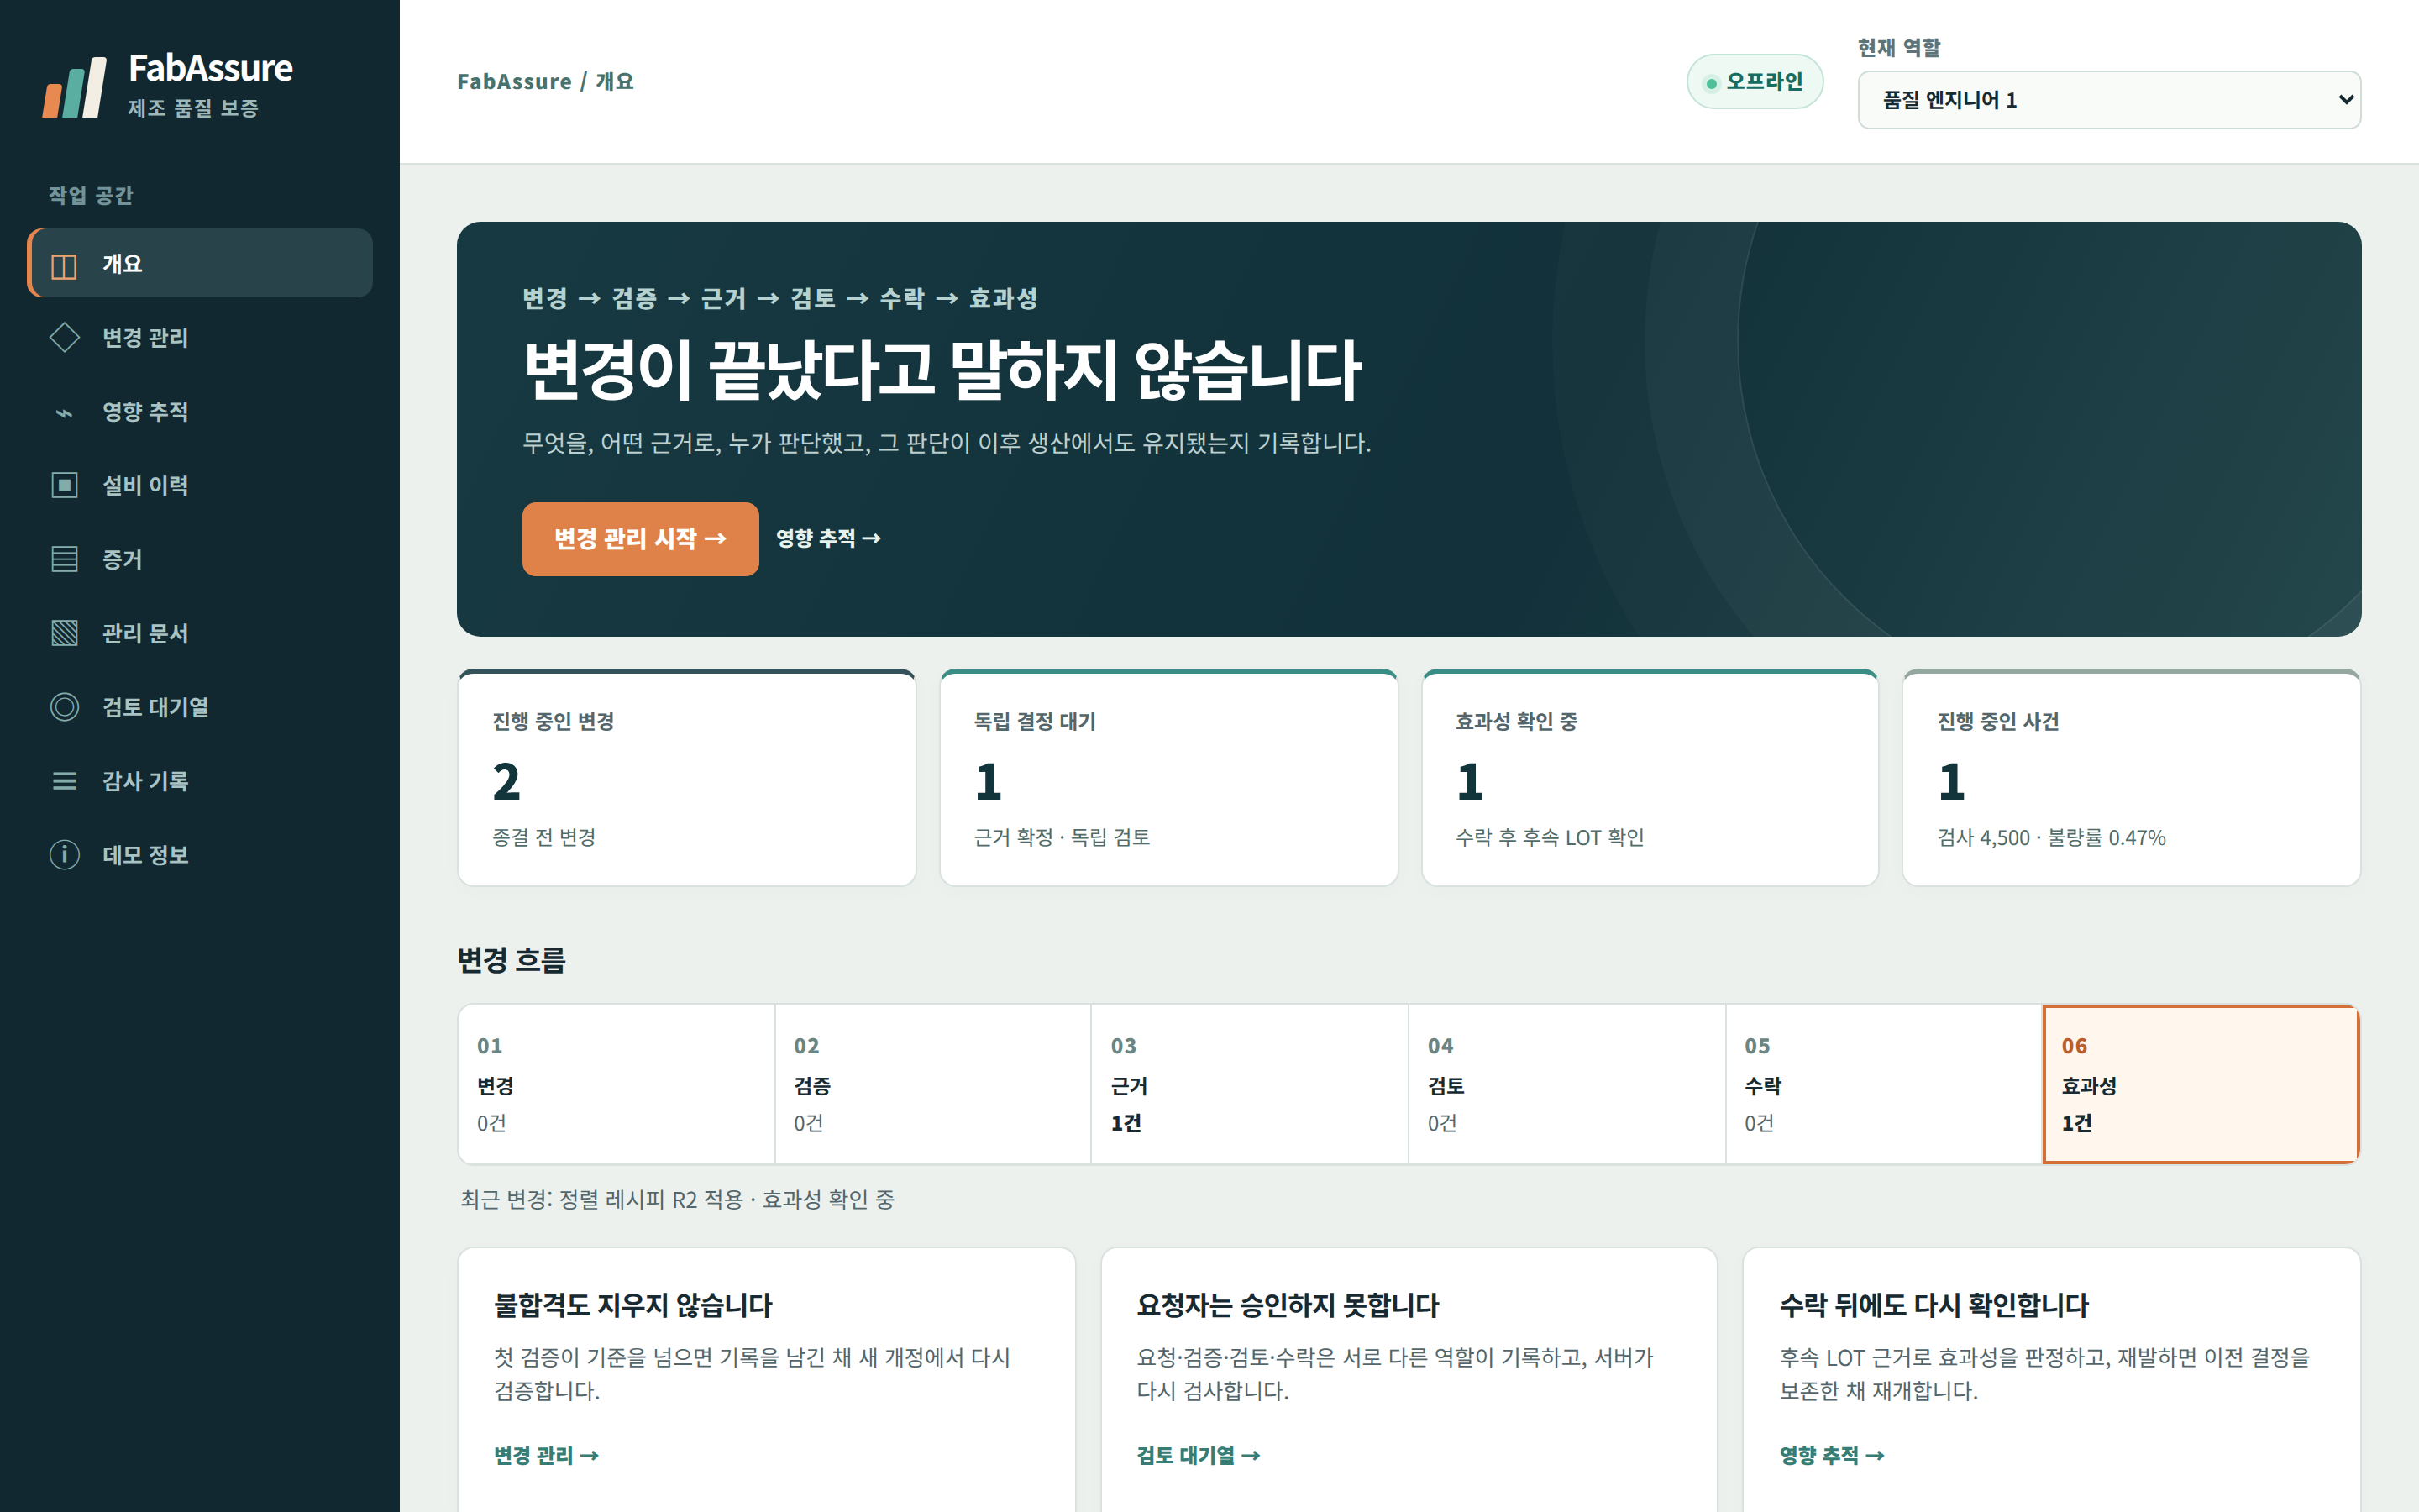Click the 불합격도 지우지 않습니다 card title

[632, 1305]
